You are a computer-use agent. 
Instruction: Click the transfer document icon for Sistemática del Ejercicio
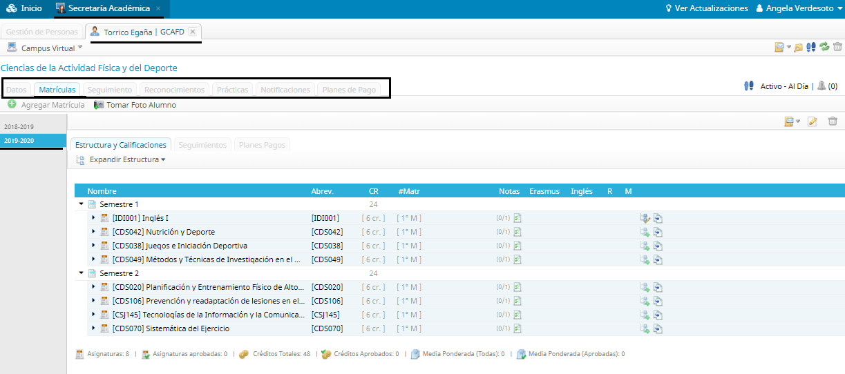click(x=658, y=328)
